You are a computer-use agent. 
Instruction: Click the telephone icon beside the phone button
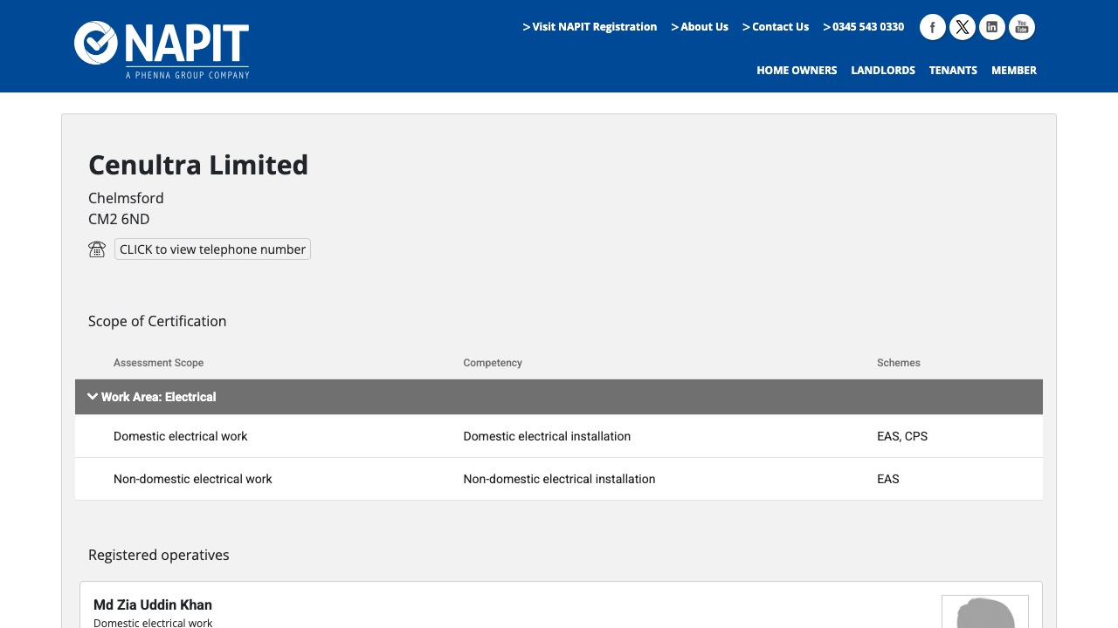(x=97, y=249)
